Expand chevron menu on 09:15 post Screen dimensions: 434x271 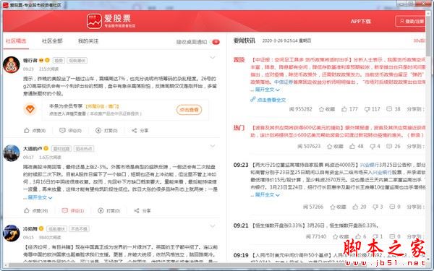point(212,226)
